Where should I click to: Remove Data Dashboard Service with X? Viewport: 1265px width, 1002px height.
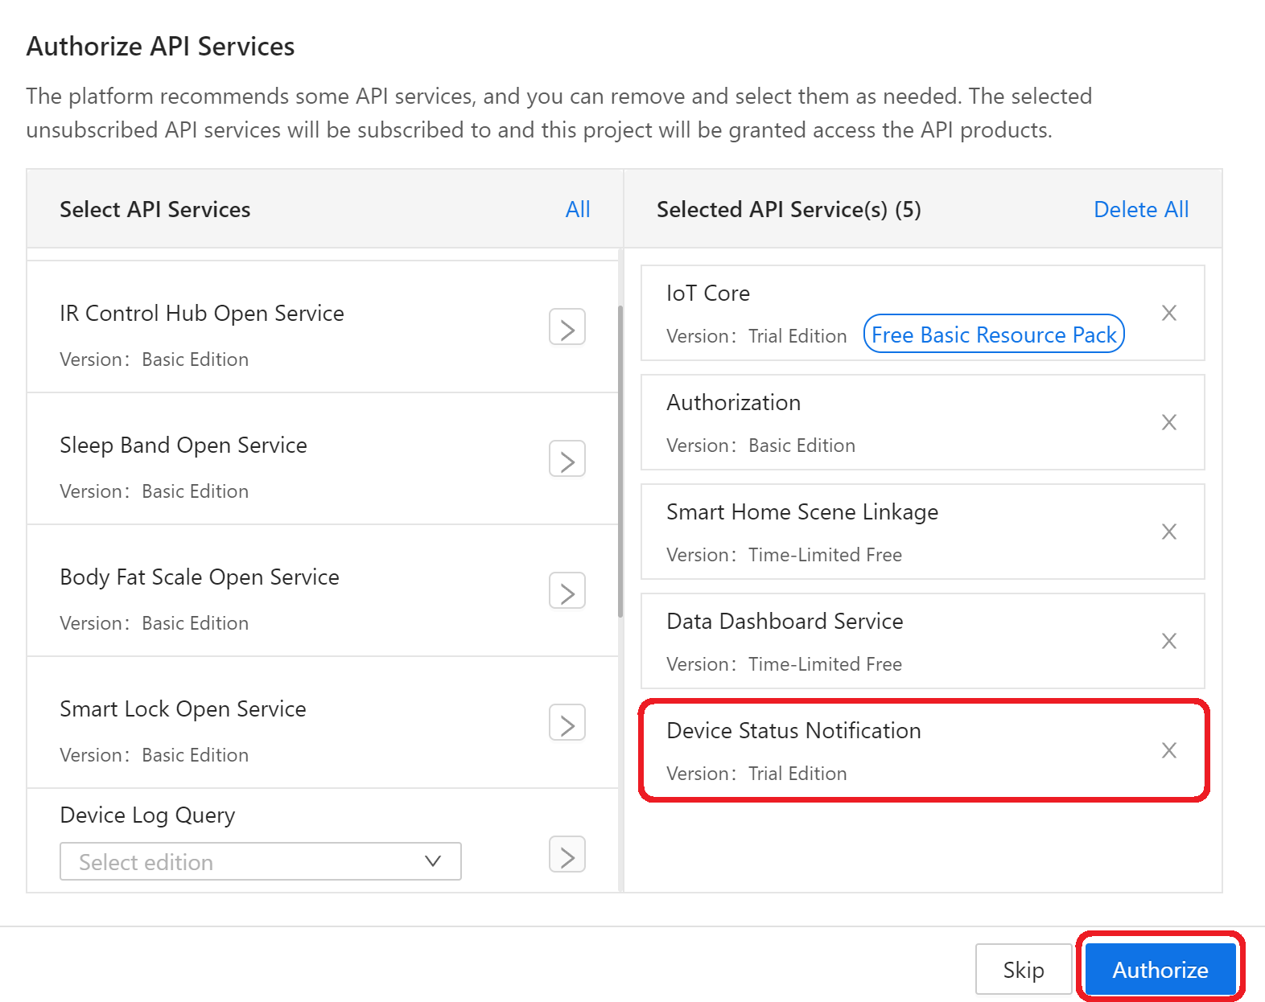[x=1169, y=641]
